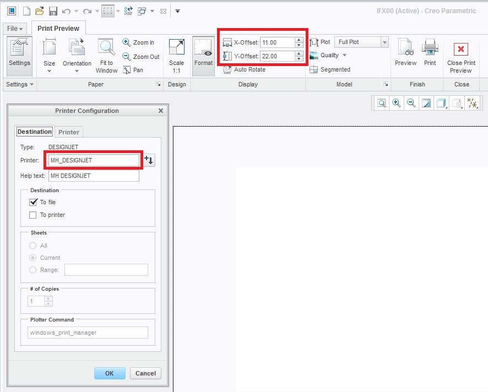Open the File menu

point(15,29)
